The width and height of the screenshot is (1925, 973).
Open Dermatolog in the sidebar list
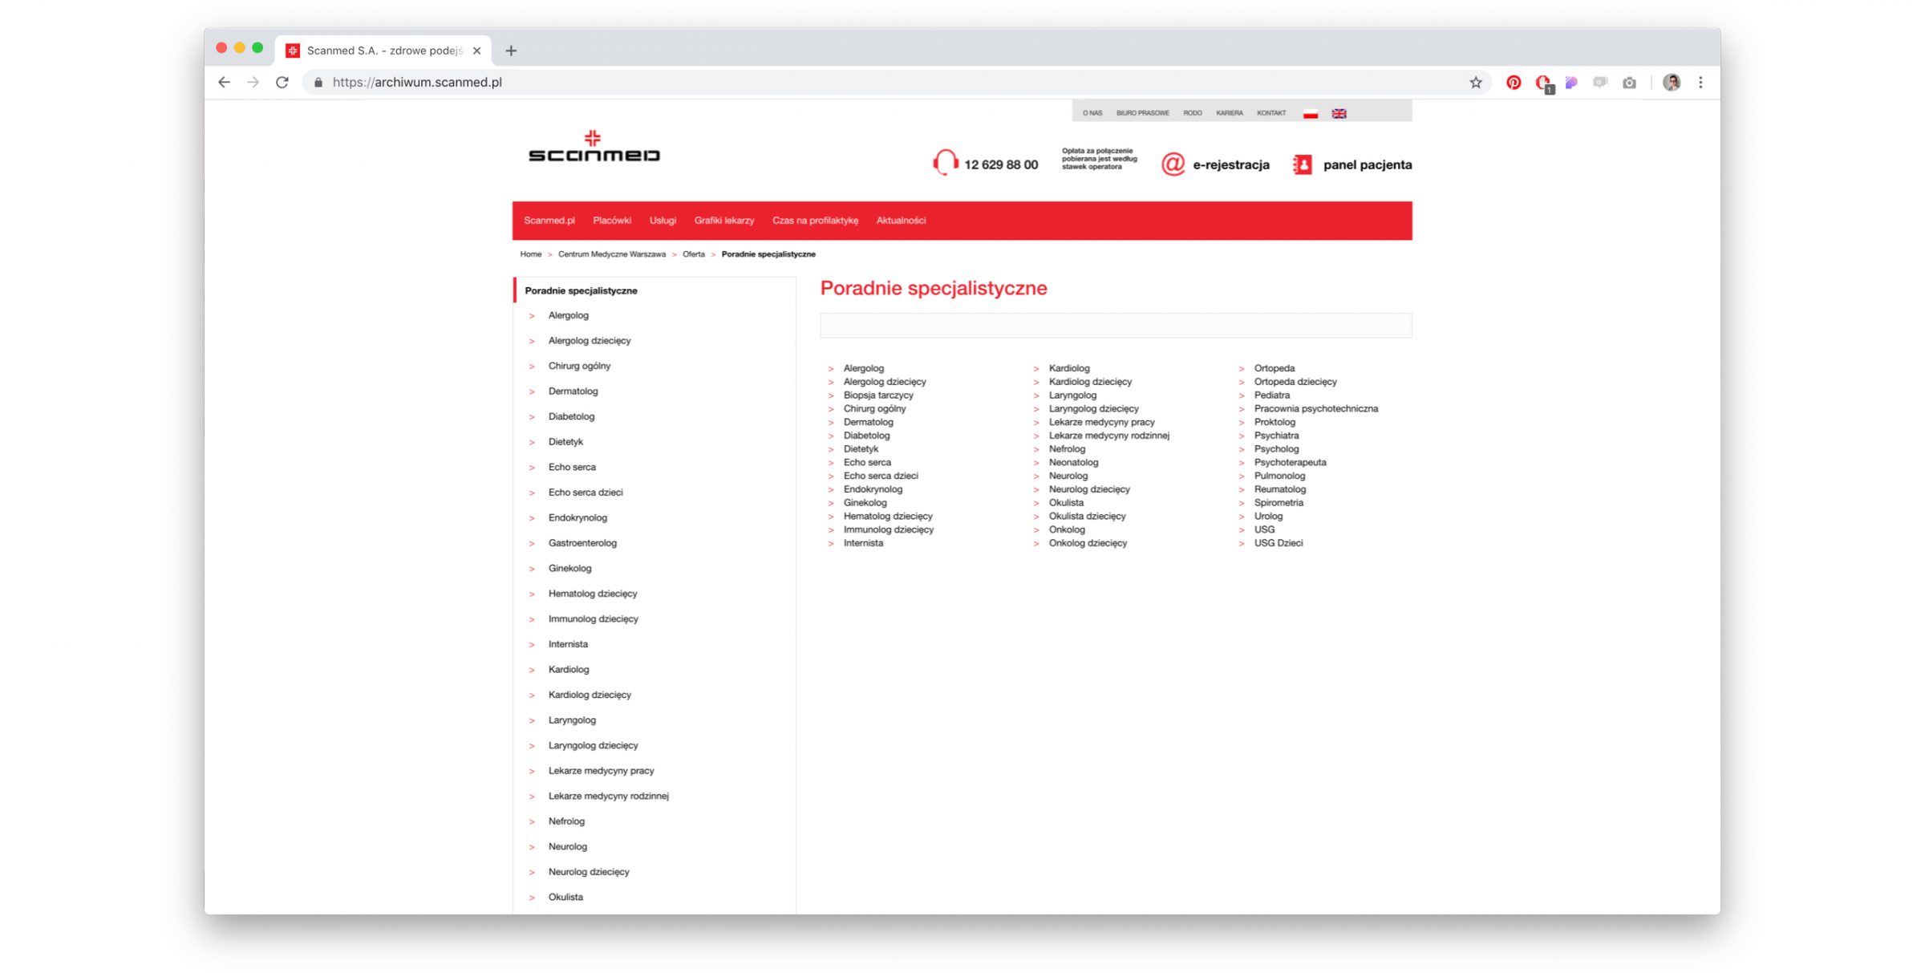coord(573,391)
